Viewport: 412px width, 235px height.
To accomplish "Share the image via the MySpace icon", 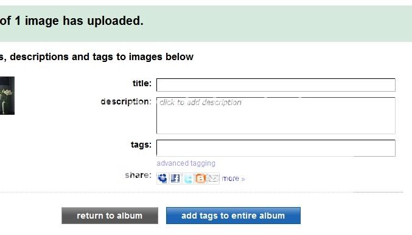I will 162,179.
